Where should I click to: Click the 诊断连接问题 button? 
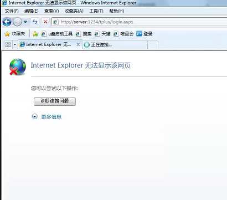pyautogui.click(x=55, y=101)
